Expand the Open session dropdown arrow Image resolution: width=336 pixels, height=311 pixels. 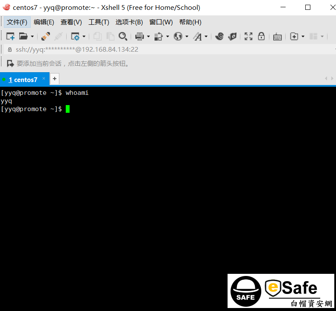pos(32,36)
